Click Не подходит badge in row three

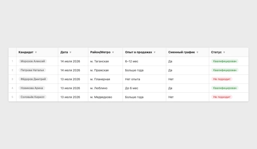point(222,79)
